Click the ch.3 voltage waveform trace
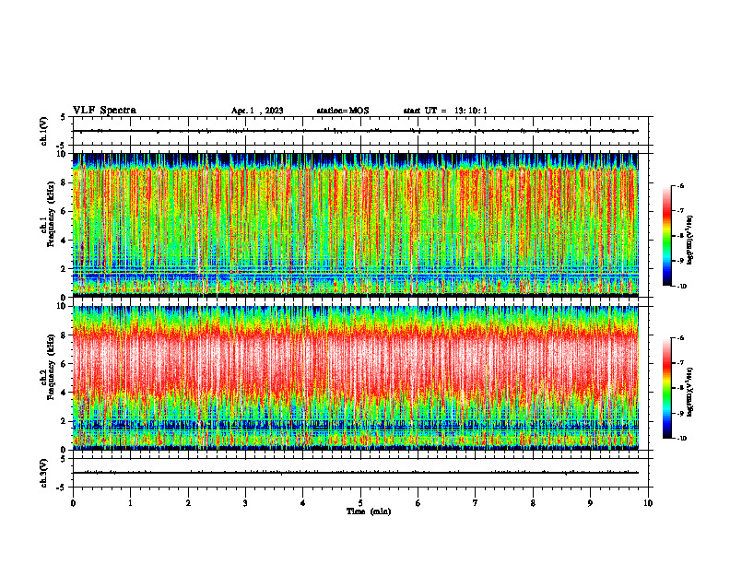The height and width of the screenshot is (564, 730). pos(355,473)
